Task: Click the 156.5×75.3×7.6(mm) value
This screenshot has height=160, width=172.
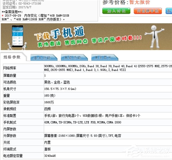Action: click(60, 89)
